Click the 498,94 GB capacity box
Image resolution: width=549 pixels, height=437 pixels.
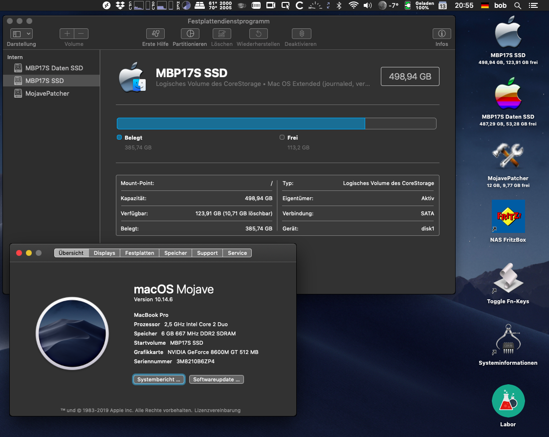[x=410, y=77]
